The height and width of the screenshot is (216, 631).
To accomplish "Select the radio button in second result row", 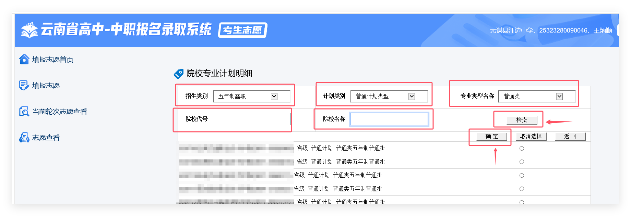I will tap(522, 162).
